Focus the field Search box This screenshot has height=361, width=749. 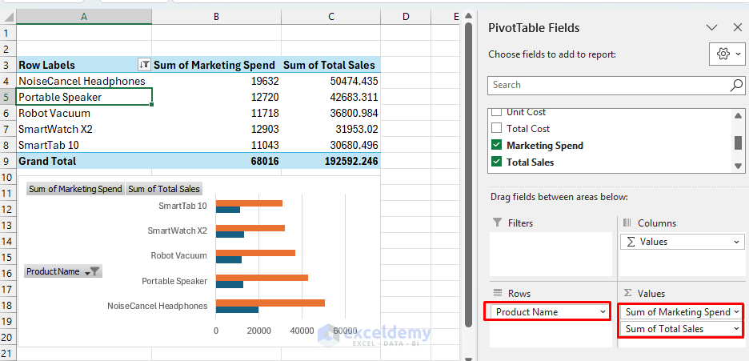click(x=609, y=85)
